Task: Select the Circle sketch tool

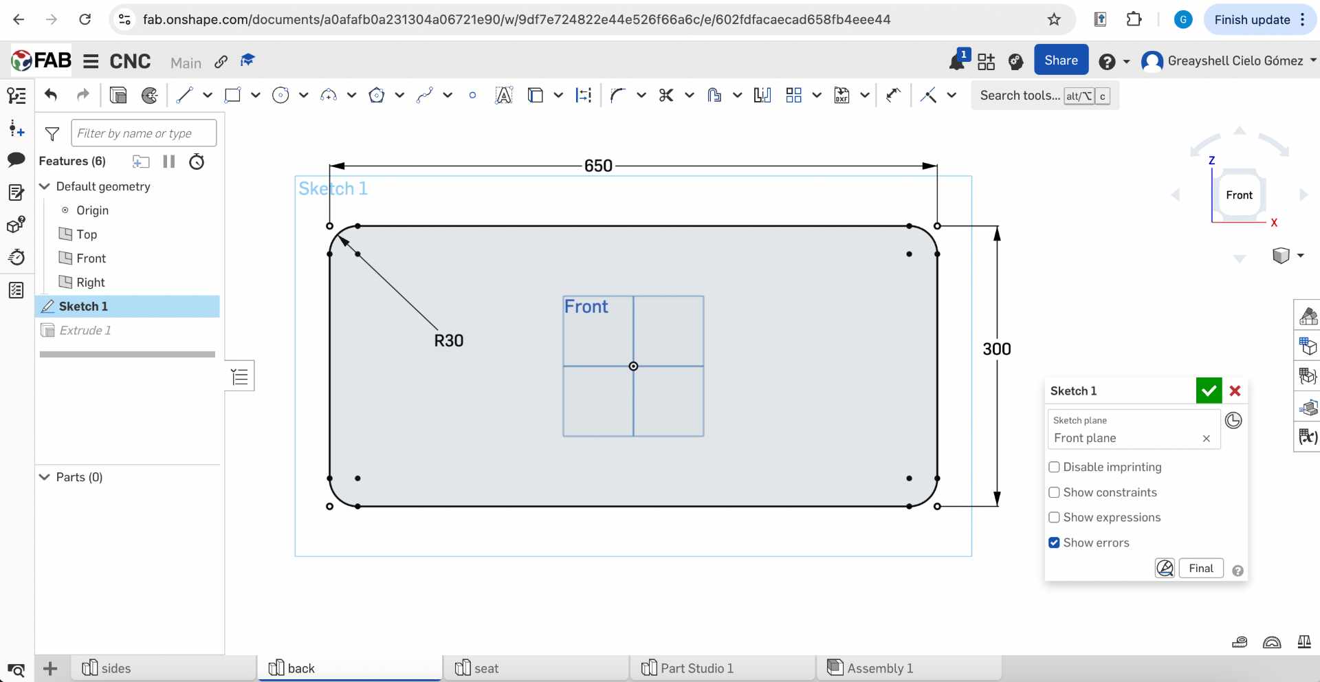Action: 280,95
